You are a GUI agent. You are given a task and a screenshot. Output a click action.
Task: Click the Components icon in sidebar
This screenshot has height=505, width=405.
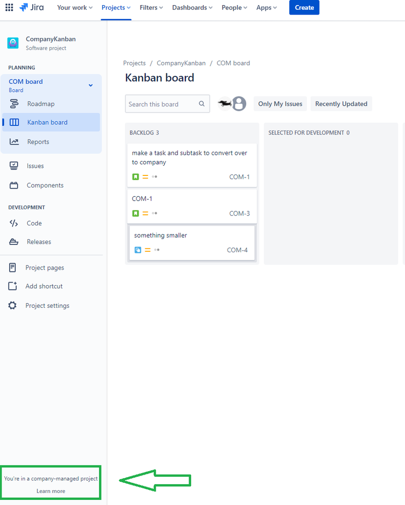click(x=14, y=185)
